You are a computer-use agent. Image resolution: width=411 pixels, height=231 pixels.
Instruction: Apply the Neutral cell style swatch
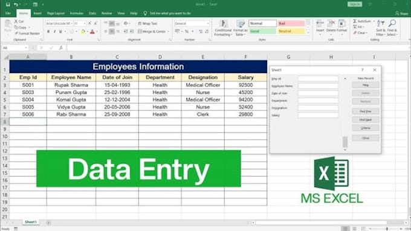(x=291, y=31)
